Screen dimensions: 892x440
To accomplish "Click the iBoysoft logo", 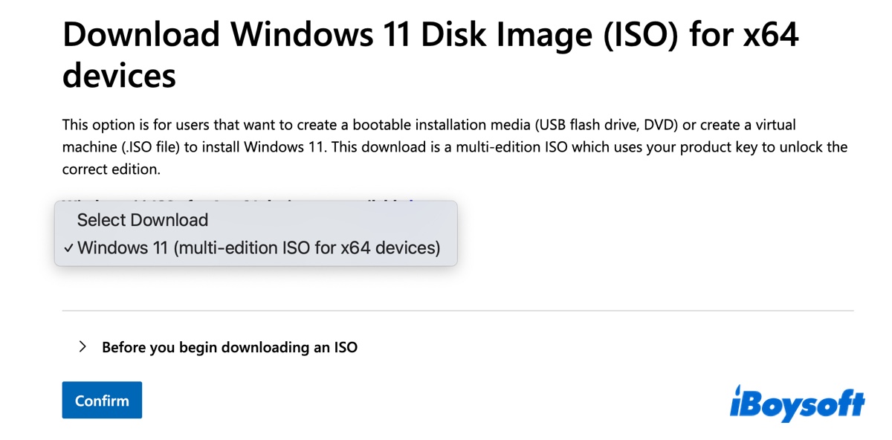I will [x=799, y=401].
